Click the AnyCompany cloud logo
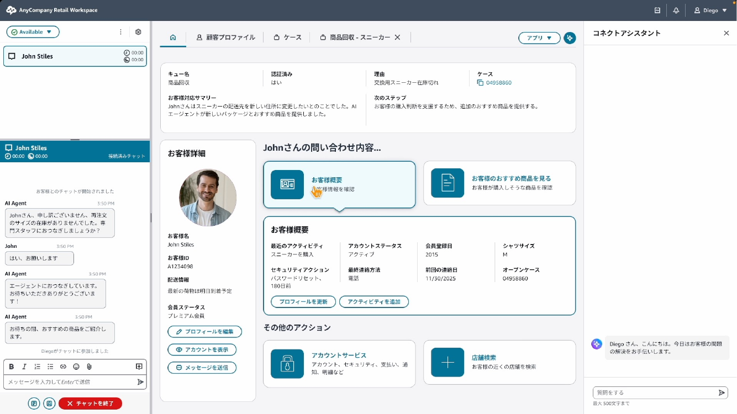Image resolution: width=737 pixels, height=414 pixels. click(11, 10)
